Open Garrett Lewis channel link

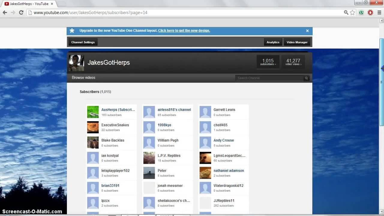224,110
